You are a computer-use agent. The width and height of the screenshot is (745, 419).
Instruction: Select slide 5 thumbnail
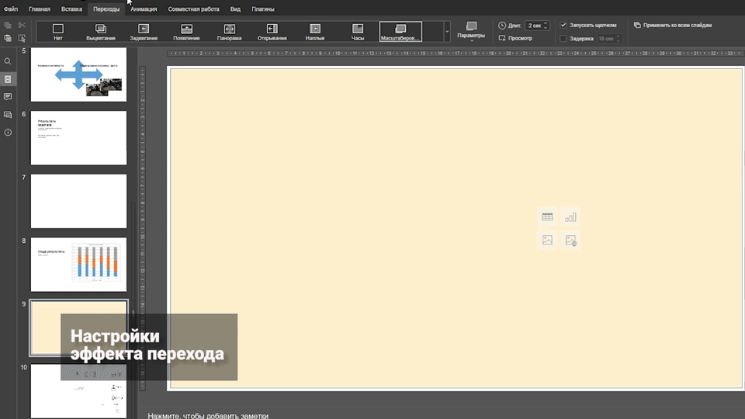click(x=79, y=74)
